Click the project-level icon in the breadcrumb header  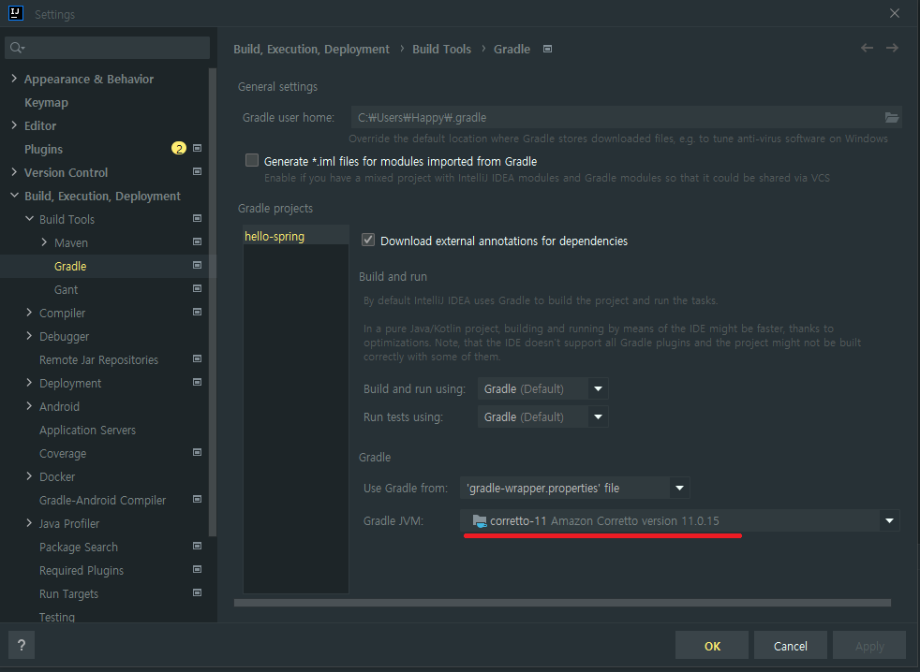[547, 50]
